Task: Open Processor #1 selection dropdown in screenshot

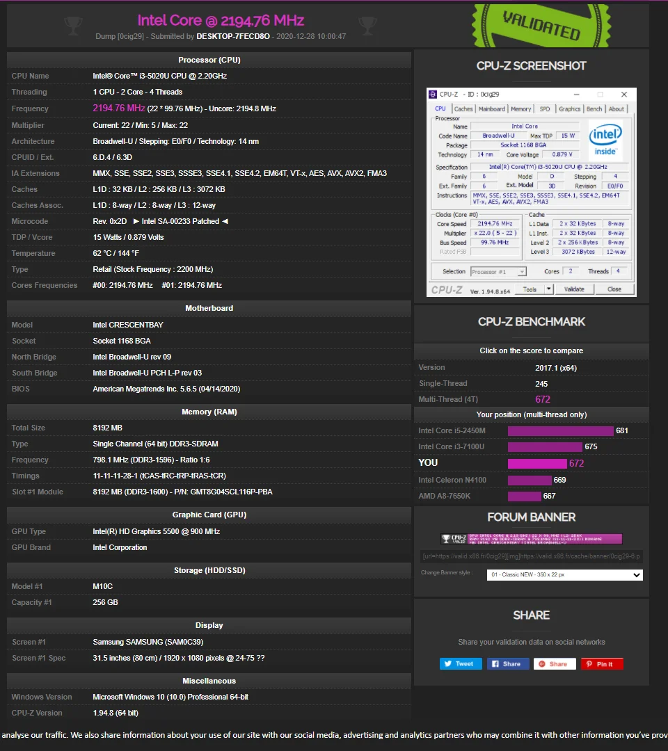Action: (498, 272)
